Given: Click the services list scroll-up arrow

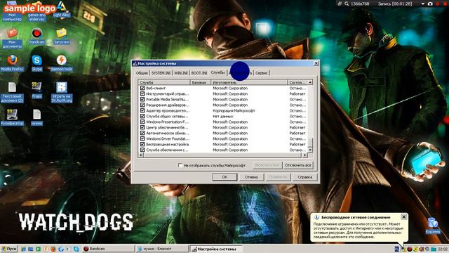Looking at the screenshot, I should click(310, 82).
